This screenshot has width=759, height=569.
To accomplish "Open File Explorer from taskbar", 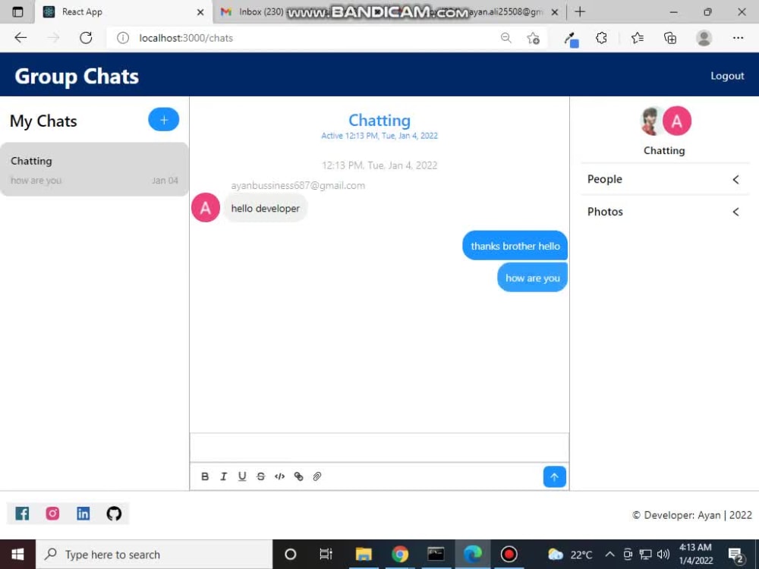I will click(363, 555).
